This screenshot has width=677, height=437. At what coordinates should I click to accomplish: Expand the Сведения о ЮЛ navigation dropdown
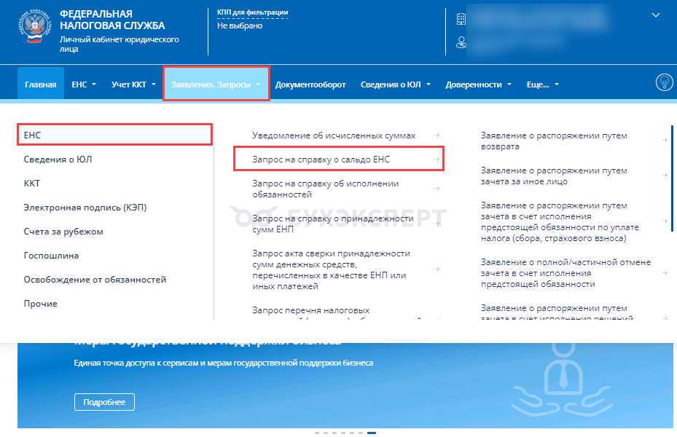(x=396, y=84)
